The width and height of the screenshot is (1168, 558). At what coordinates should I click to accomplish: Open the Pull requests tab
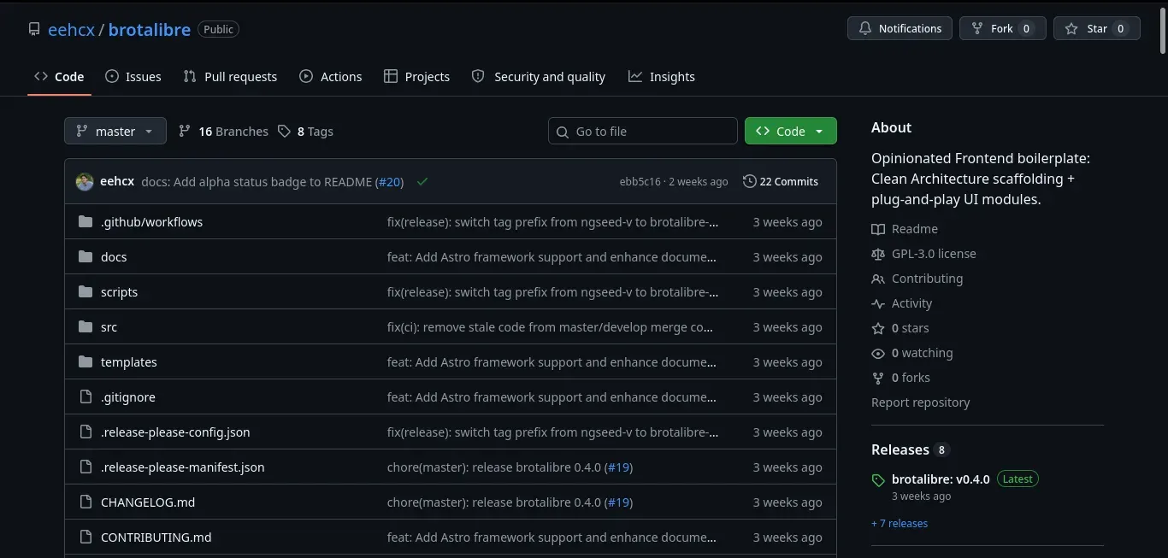coord(230,76)
